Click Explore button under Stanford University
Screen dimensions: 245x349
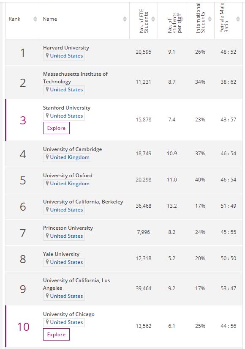56,128
